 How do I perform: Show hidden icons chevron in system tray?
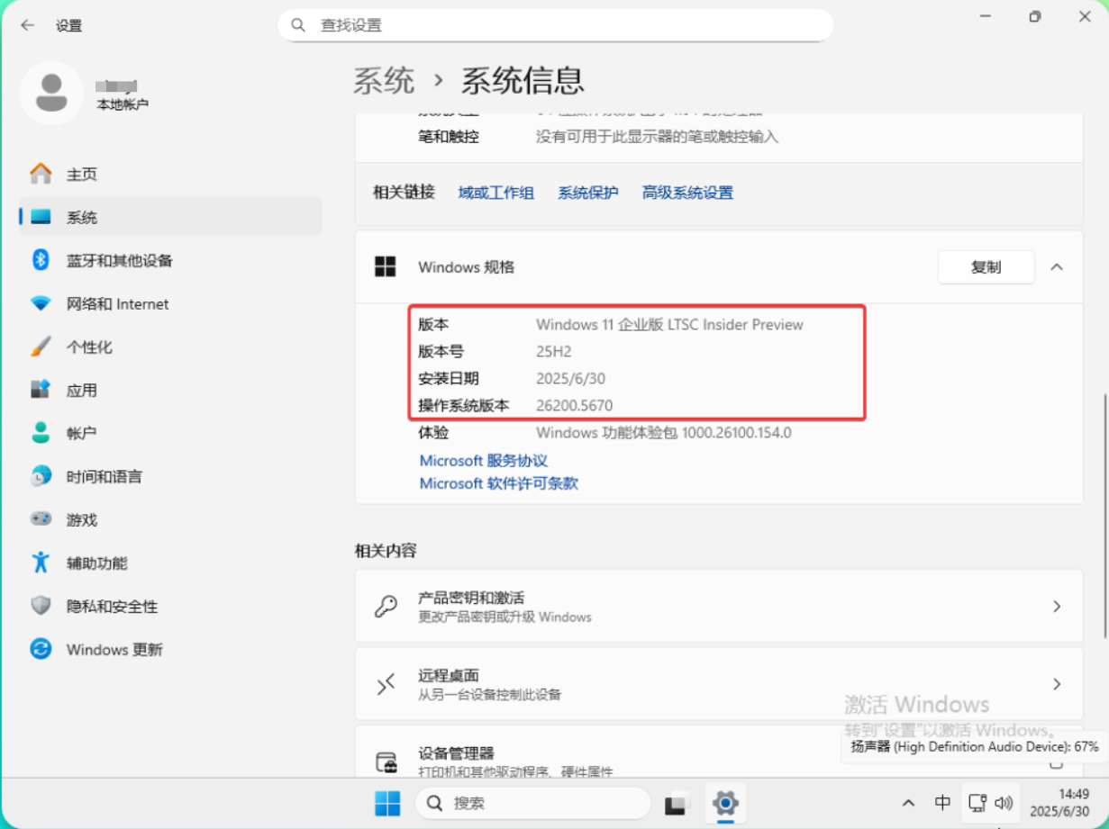tap(908, 803)
